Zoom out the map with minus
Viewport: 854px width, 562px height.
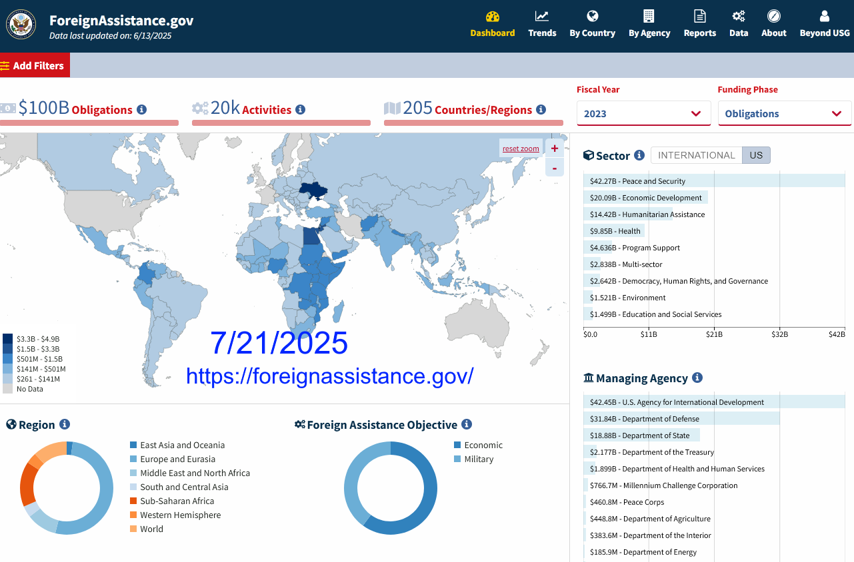tap(555, 168)
